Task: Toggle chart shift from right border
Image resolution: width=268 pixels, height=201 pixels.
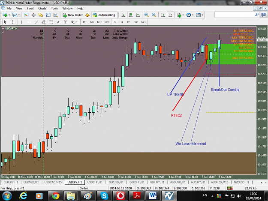Action: click(170, 15)
